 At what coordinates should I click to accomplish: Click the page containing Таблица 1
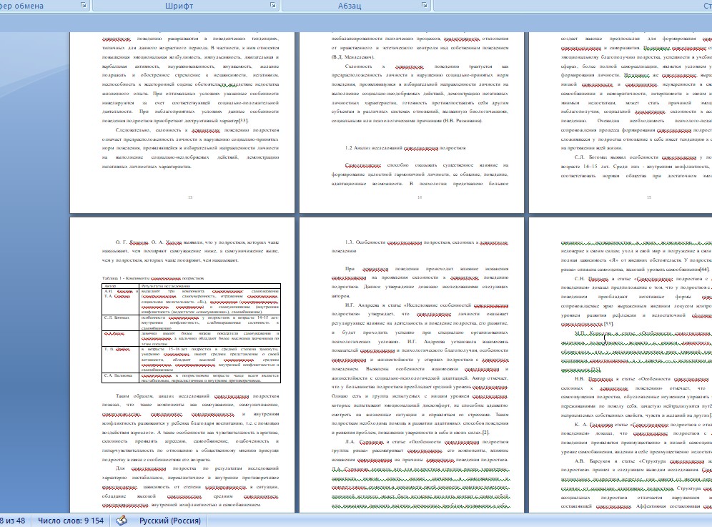(182, 365)
